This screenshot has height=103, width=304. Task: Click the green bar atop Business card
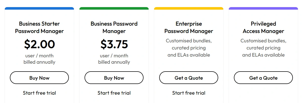point(114,8)
